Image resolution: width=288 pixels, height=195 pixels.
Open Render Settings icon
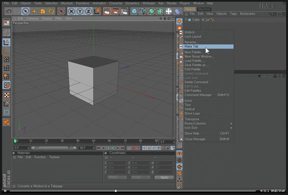(x=124, y=11)
